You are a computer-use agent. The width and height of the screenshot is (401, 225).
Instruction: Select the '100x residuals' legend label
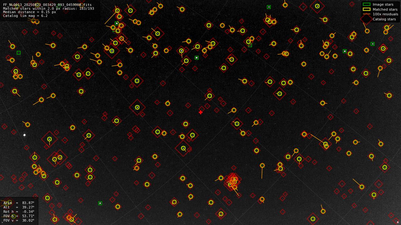click(385, 14)
